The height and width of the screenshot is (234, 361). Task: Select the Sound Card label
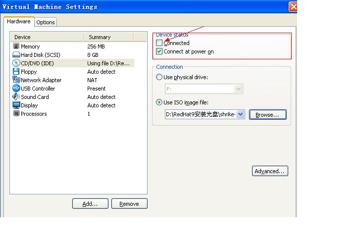tap(35, 97)
